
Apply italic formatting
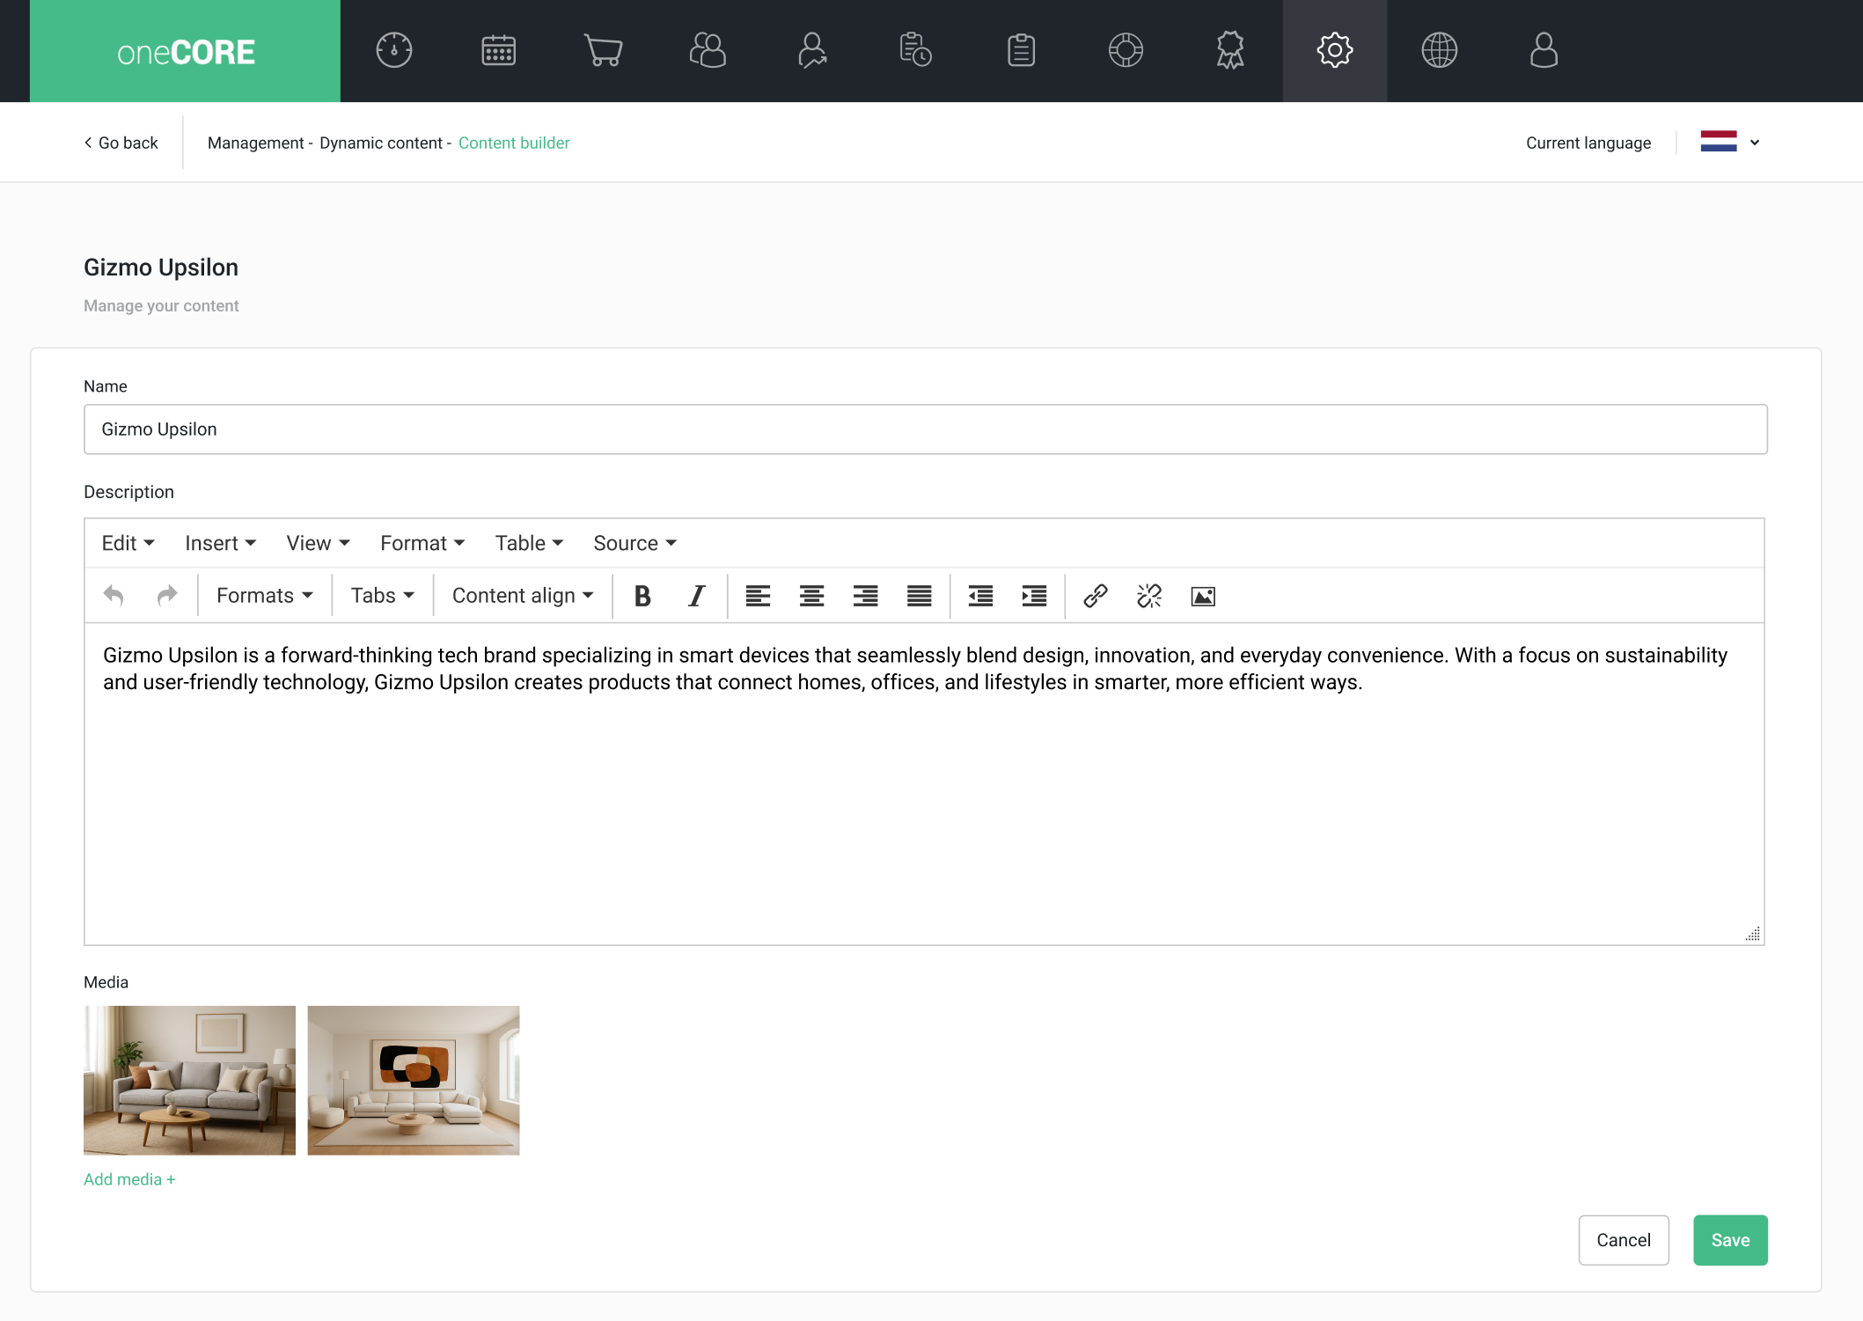coord(695,595)
